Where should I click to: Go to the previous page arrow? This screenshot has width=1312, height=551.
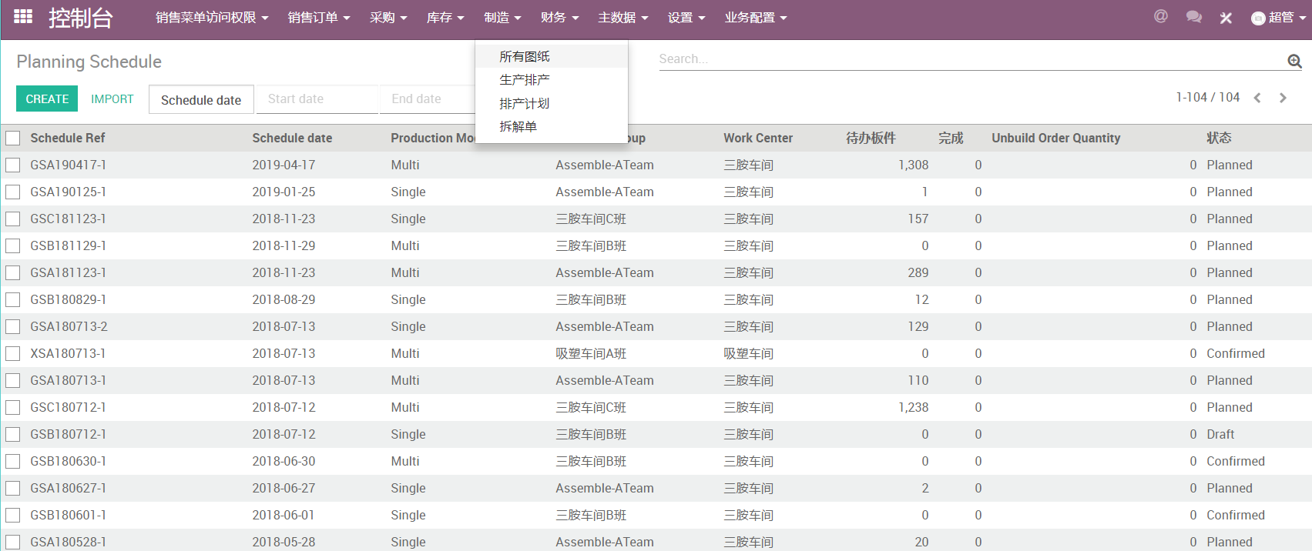coord(1257,98)
